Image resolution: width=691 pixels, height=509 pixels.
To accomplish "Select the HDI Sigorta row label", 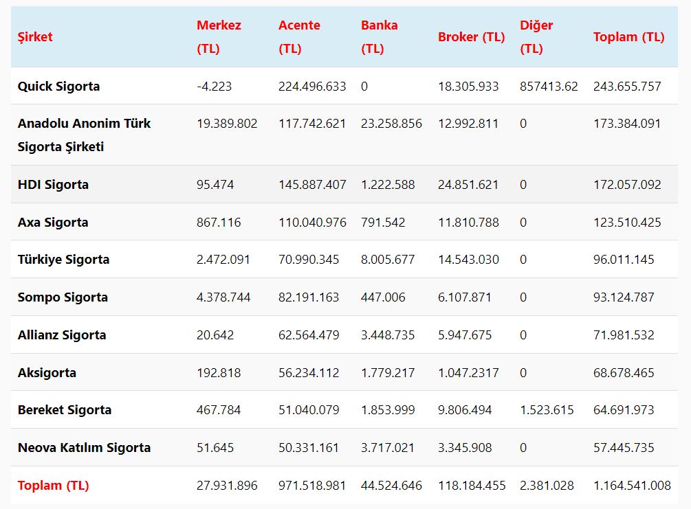I will 53,185.
